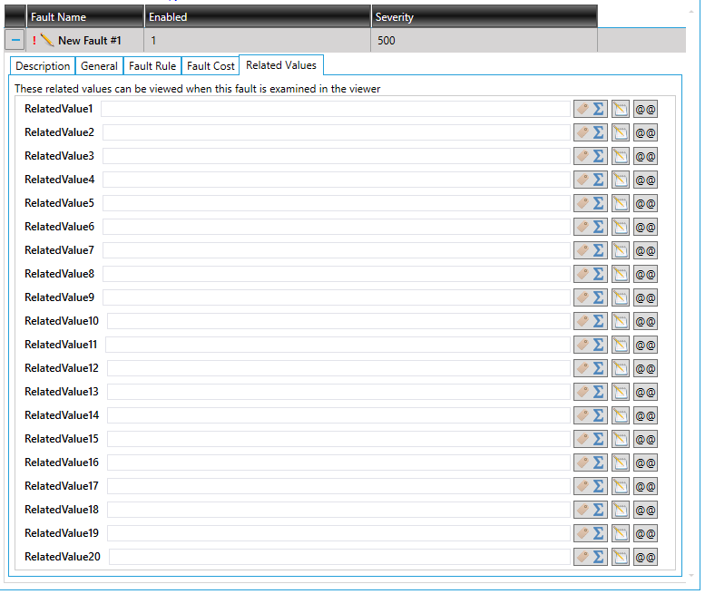Click the tag/sigma button for RelatedValue15

pos(591,439)
